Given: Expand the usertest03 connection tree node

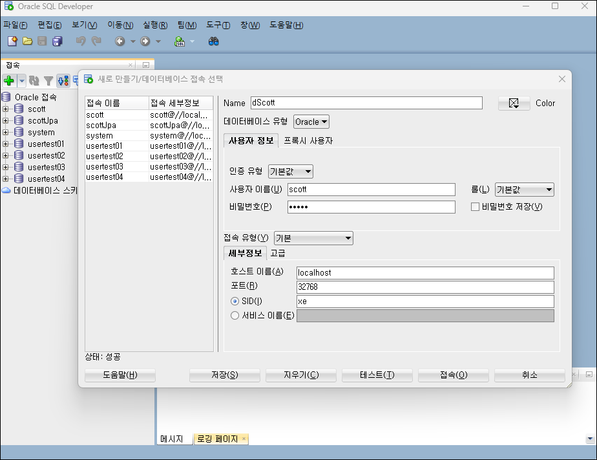Looking at the screenshot, I should point(5,168).
